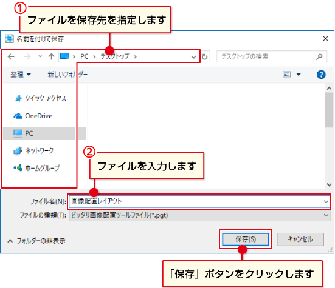Expand the address bar path history

(x=193, y=57)
